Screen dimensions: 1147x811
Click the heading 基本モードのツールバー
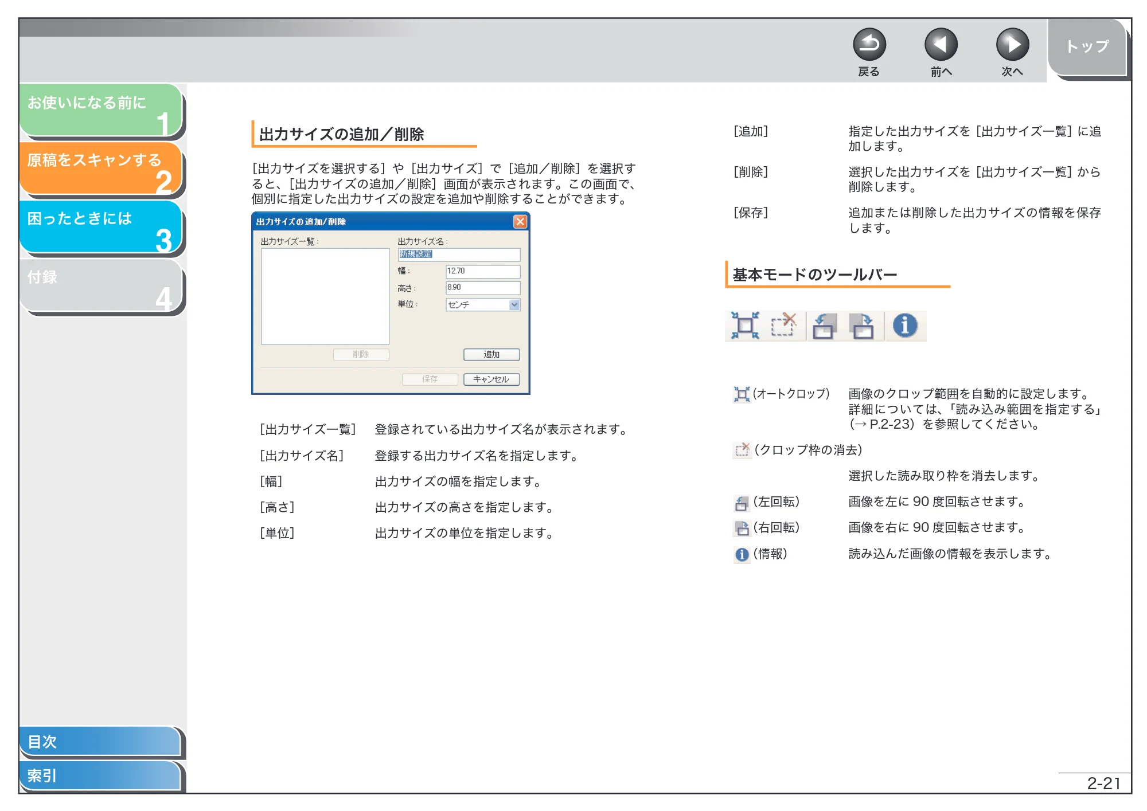click(x=815, y=275)
